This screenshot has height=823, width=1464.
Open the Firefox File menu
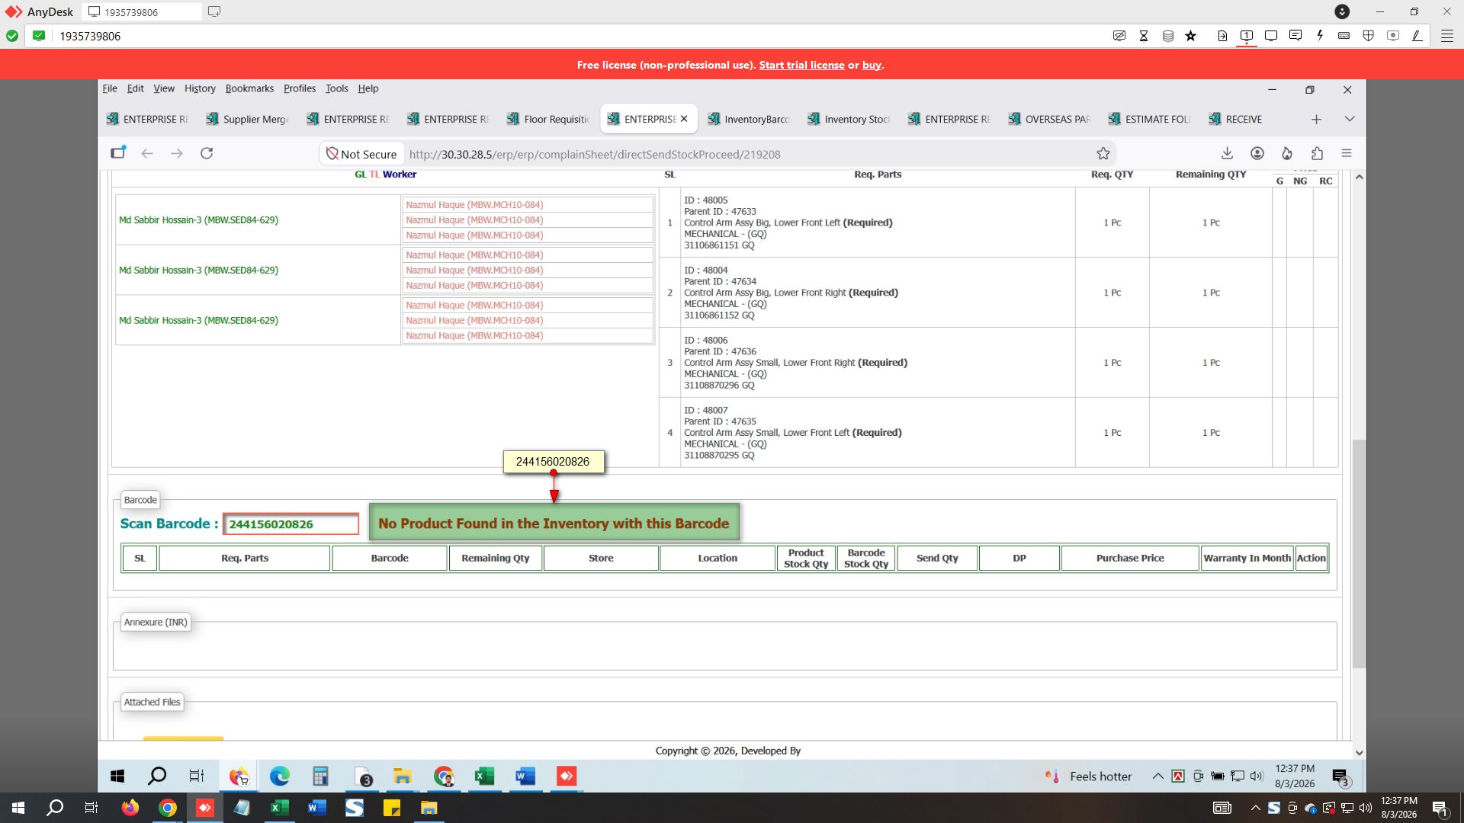[110, 88]
